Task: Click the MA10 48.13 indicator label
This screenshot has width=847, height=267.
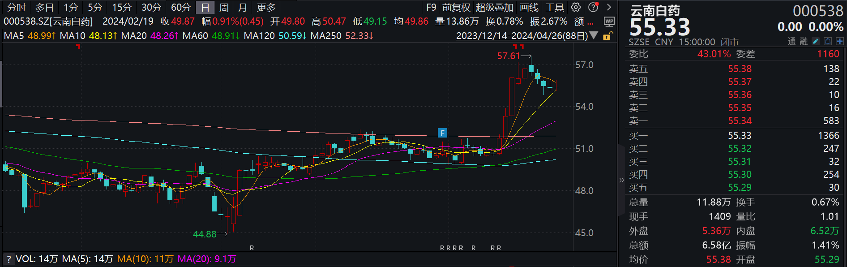Action: point(89,35)
